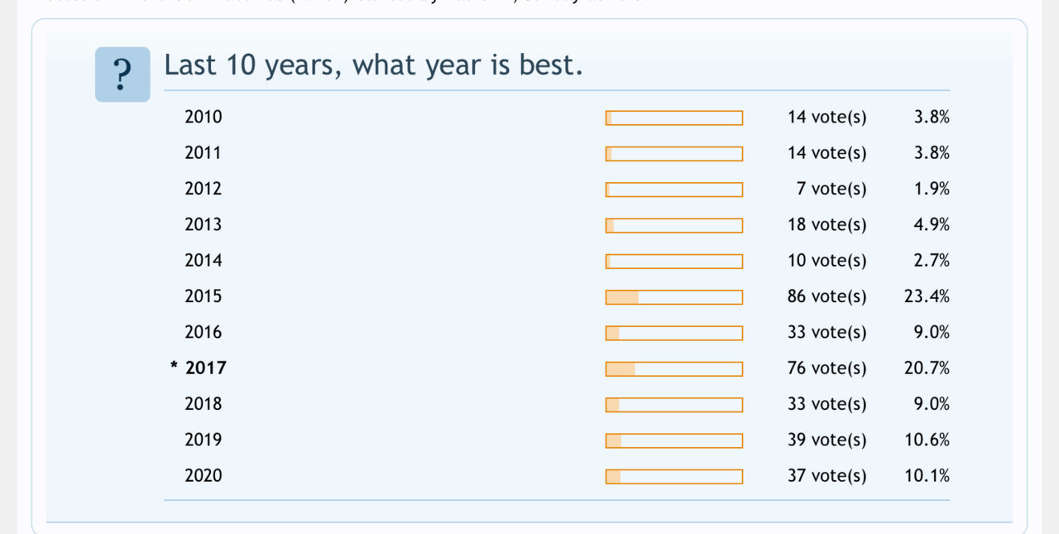Click the poll title "Last 10 years, what year is best."
The height and width of the screenshot is (534, 1059).
click(374, 65)
